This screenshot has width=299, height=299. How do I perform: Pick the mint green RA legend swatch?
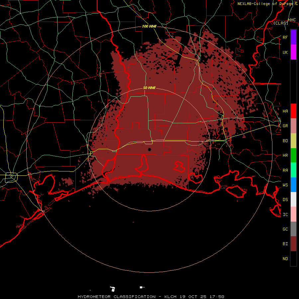coord(293,170)
